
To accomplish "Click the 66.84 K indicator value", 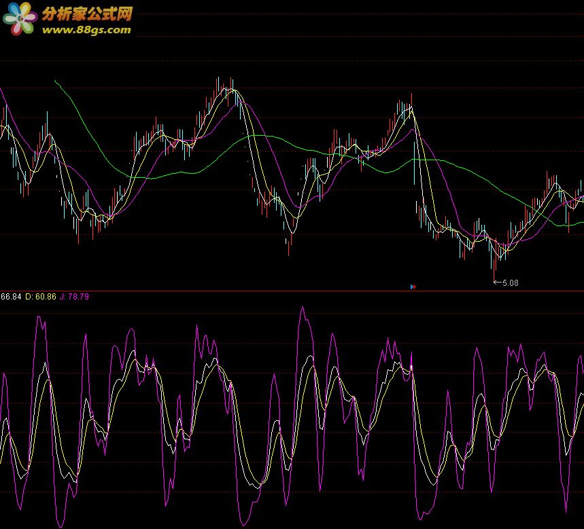I will (11, 297).
